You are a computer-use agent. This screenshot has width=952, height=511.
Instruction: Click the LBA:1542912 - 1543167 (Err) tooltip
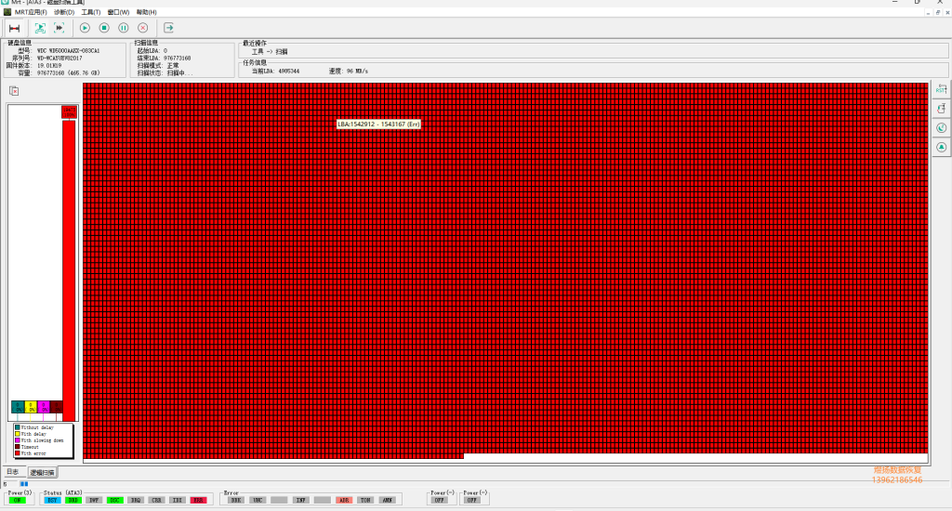(x=379, y=124)
